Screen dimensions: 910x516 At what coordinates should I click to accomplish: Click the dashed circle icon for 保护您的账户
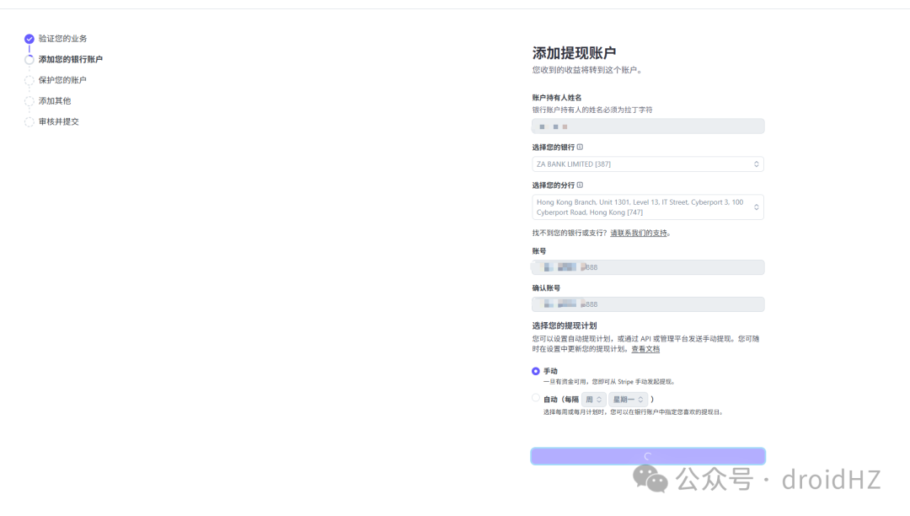(x=29, y=81)
